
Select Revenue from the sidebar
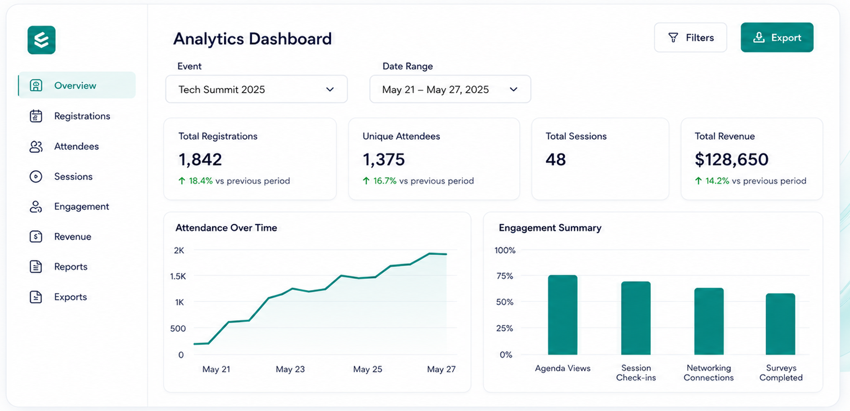pos(77,236)
